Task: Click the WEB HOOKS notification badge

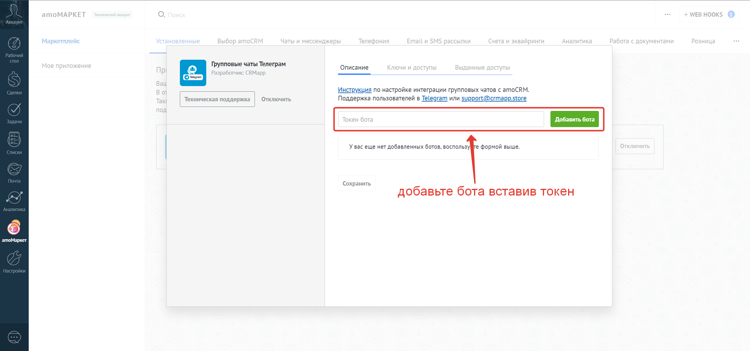Action: point(731,14)
